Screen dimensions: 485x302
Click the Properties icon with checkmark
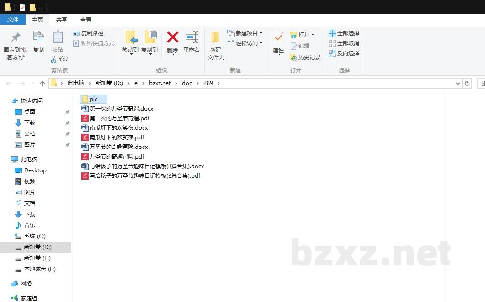coord(278,37)
